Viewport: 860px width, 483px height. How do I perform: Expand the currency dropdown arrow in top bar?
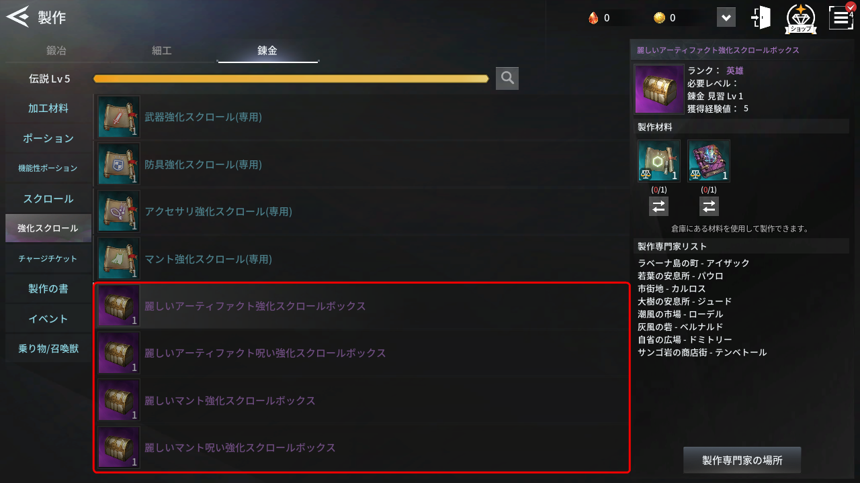pyautogui.click(x=726, y=17)
